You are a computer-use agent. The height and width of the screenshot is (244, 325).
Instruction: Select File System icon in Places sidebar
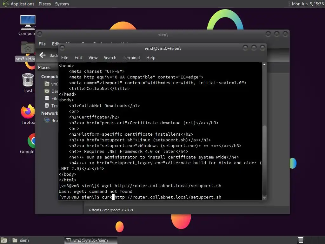coord(47,98)
